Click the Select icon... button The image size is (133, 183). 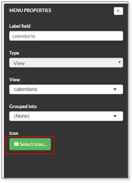pos(30,144)
